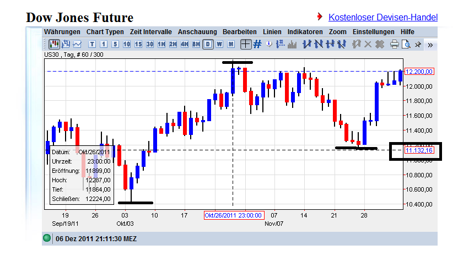This screenshot has height=261, width=458.
Task: Open the Anschauung menu
Action: point(197,31)
